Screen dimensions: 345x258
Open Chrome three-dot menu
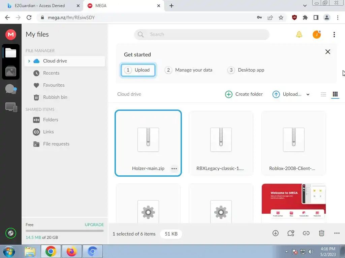pos(338,17)
